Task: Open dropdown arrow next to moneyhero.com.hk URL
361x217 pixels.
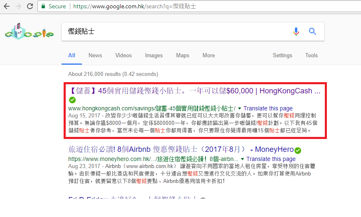Action: (242, 159)
